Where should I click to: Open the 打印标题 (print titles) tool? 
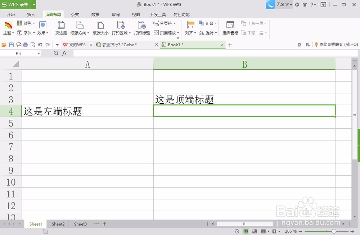click(x=142, y=27)
